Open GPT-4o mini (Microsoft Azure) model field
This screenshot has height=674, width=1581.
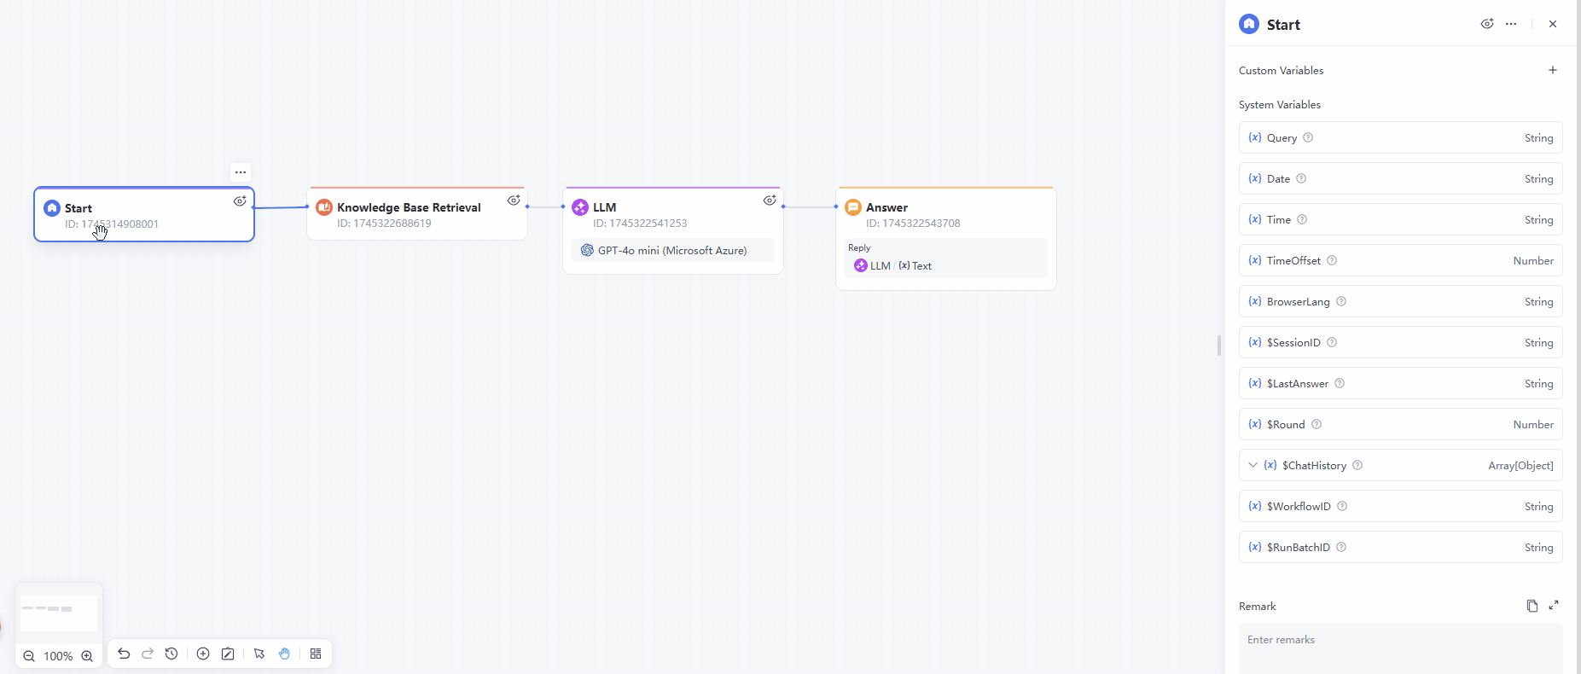coord(673,250)
